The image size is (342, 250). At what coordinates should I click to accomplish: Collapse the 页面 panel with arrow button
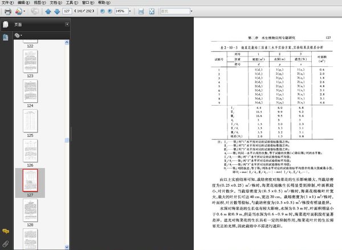67,24
